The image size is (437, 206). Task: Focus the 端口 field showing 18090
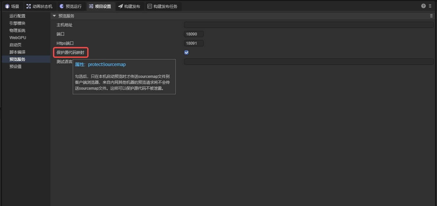pyautogui.click(x=193, y=34)
